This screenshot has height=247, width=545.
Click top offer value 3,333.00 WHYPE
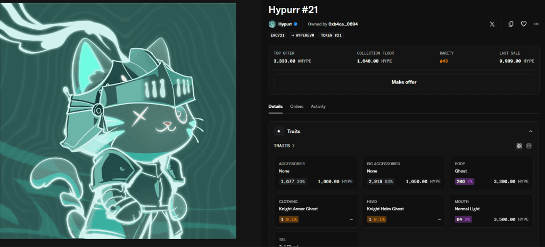[x=292, y=61]
